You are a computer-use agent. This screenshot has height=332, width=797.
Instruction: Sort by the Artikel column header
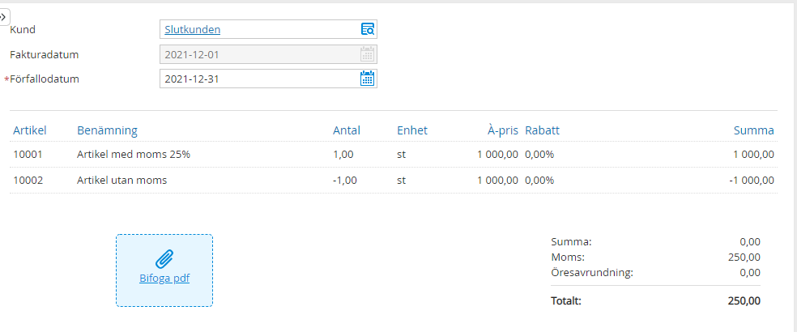pos(30,130)
